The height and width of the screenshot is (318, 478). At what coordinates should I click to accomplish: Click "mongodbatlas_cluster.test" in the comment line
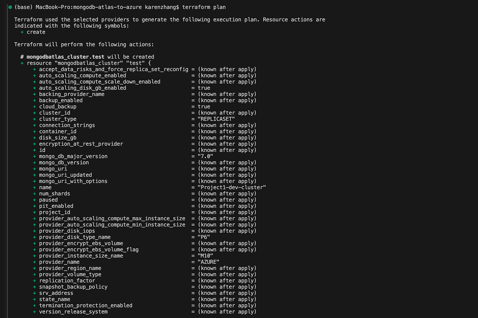(66, 57)
